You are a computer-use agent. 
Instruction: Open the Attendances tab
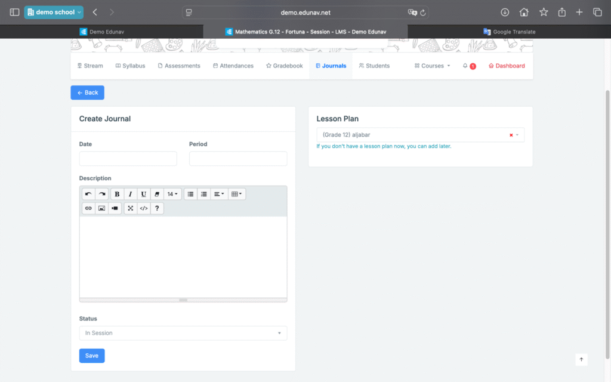(x=233, y=66)
